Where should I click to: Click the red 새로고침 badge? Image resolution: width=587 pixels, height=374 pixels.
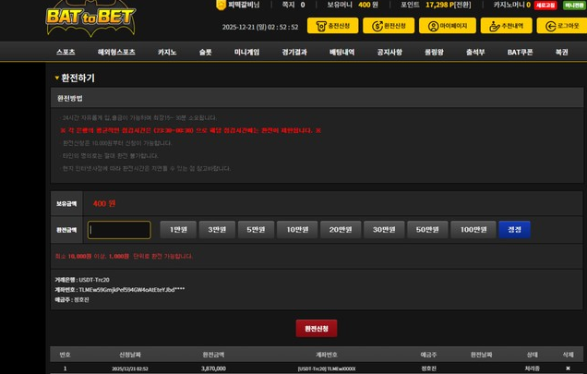tap(545, 6)
